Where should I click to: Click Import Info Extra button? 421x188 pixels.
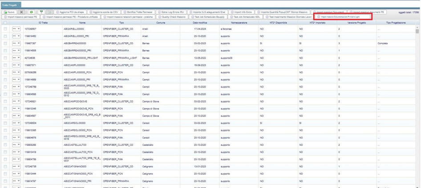(x=241, y=12)
